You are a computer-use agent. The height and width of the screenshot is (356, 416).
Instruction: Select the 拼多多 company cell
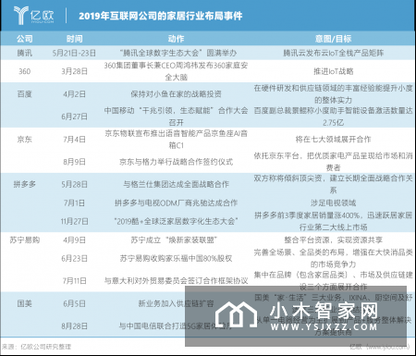point(25,184)
